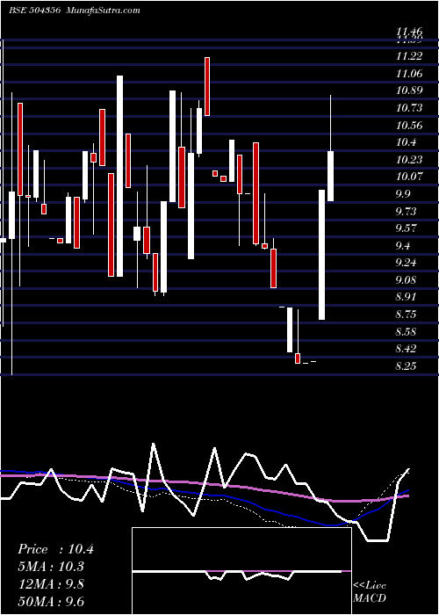Click the 10.4 price axis label

[x=406, y=142]
